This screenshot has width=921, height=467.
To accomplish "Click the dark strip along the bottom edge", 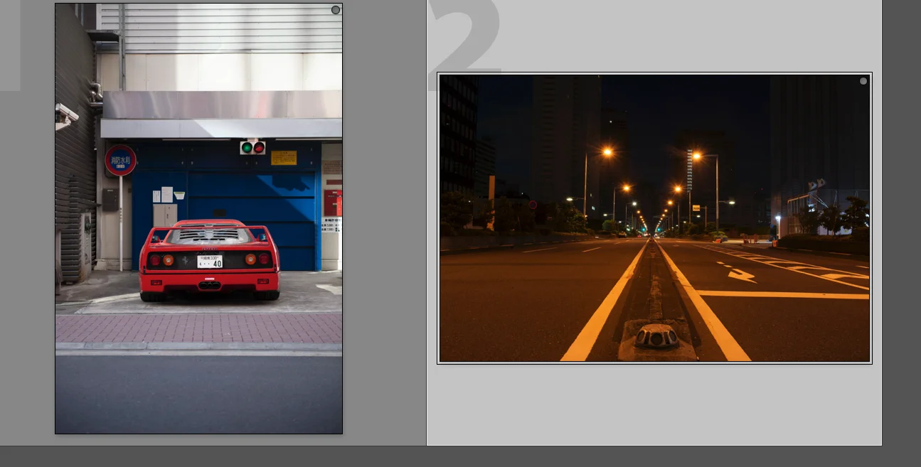I will 460,458.
